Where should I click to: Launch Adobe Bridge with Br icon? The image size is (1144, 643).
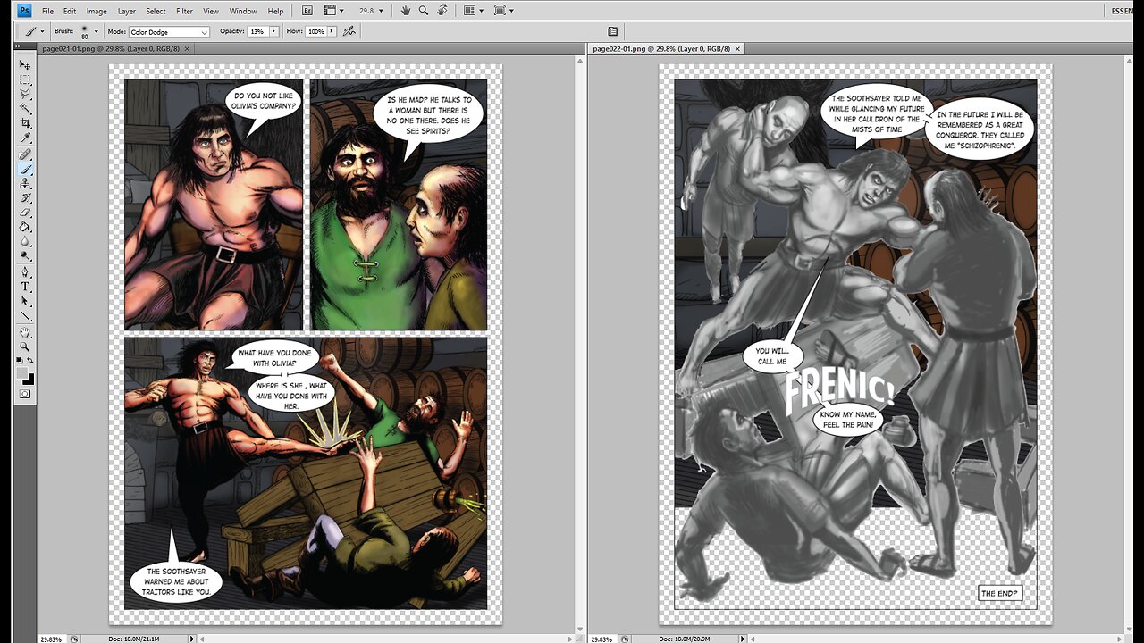point(307,11)
